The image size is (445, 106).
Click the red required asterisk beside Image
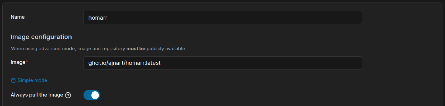(27, 62)
